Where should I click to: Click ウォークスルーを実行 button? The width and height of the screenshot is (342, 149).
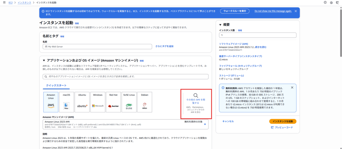(235, 11)
